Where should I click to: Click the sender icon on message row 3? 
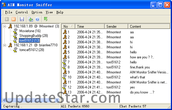(x=65, y=42)
